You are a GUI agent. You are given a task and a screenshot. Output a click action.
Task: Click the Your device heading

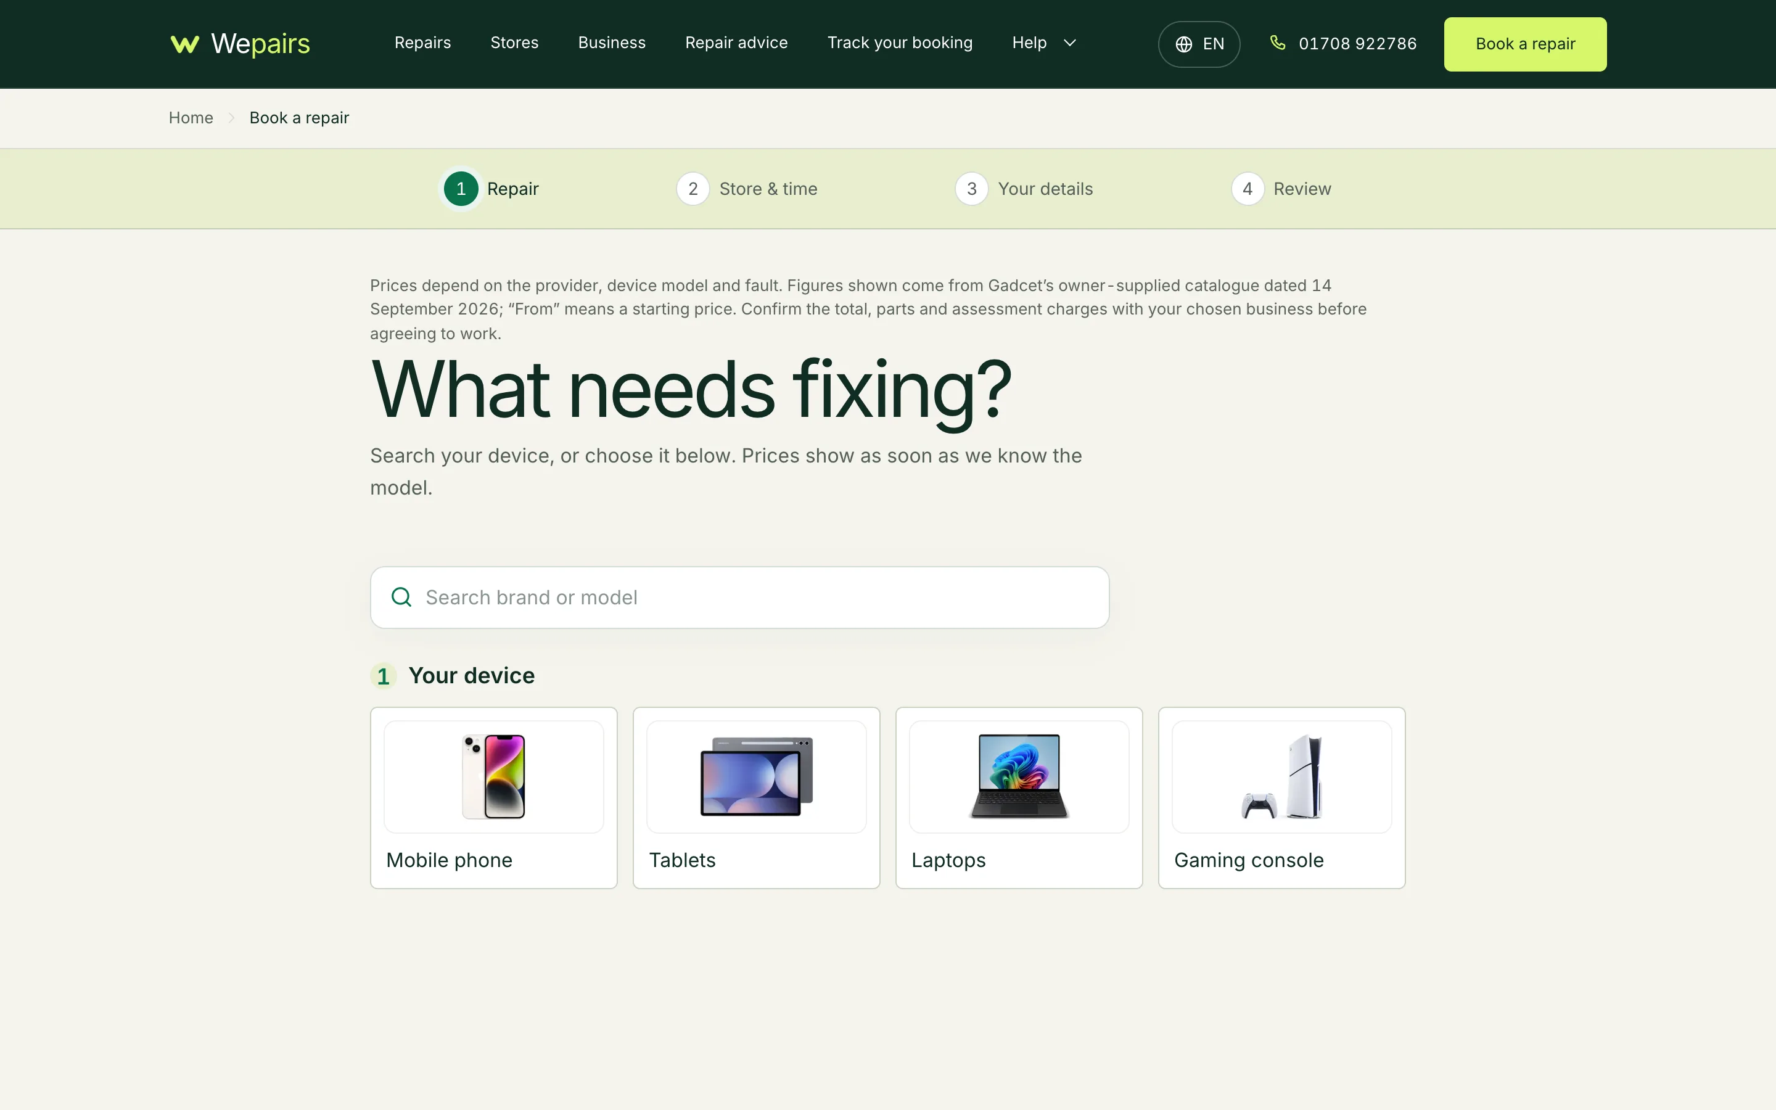471,675
